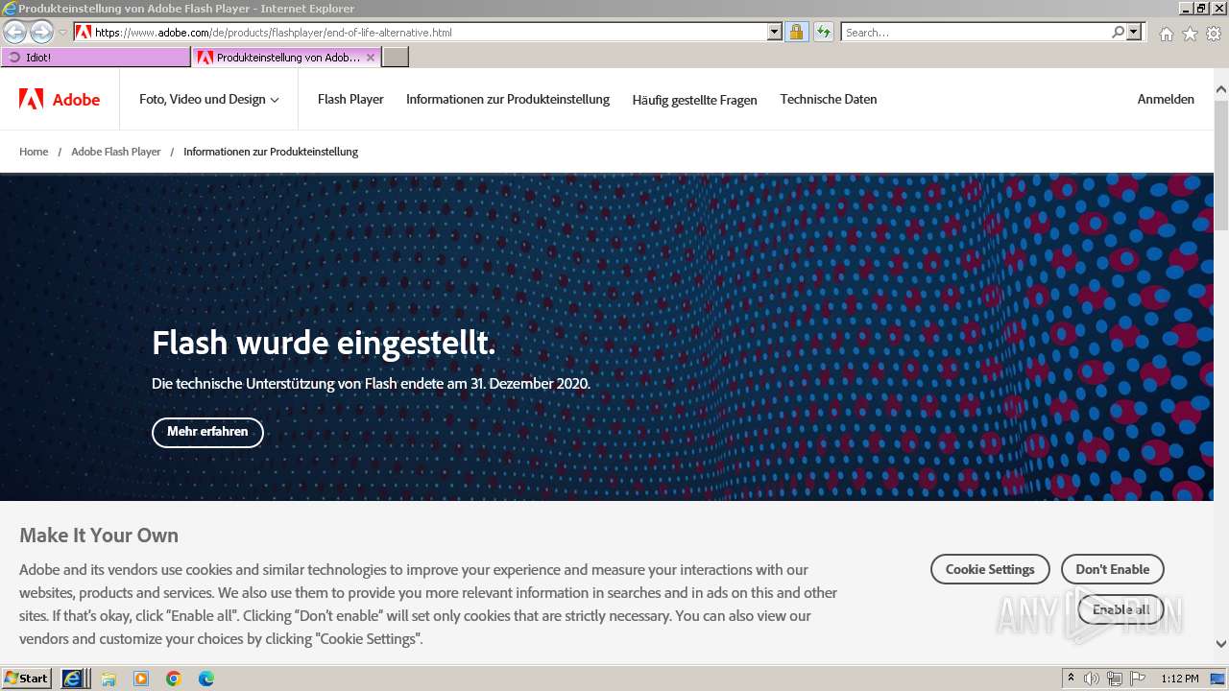Click the Show desktop icon in tray
Viewport: 1229px width, 691px height.
click(1218, 679)
